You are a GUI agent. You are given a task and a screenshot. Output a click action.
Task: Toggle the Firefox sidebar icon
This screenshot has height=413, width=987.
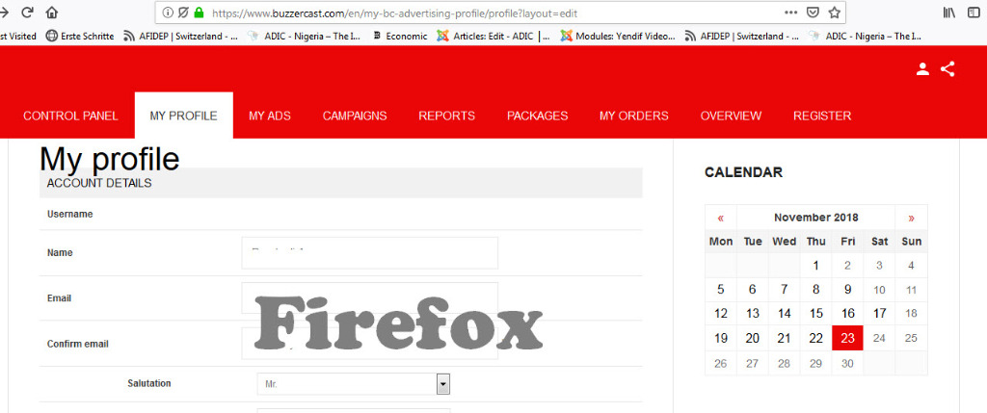[974, 13]
